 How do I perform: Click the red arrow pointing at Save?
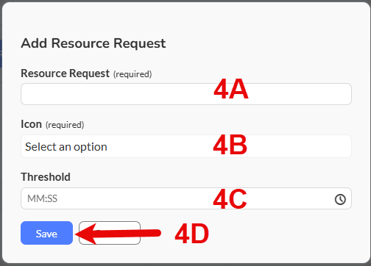(x=119, y=234)
